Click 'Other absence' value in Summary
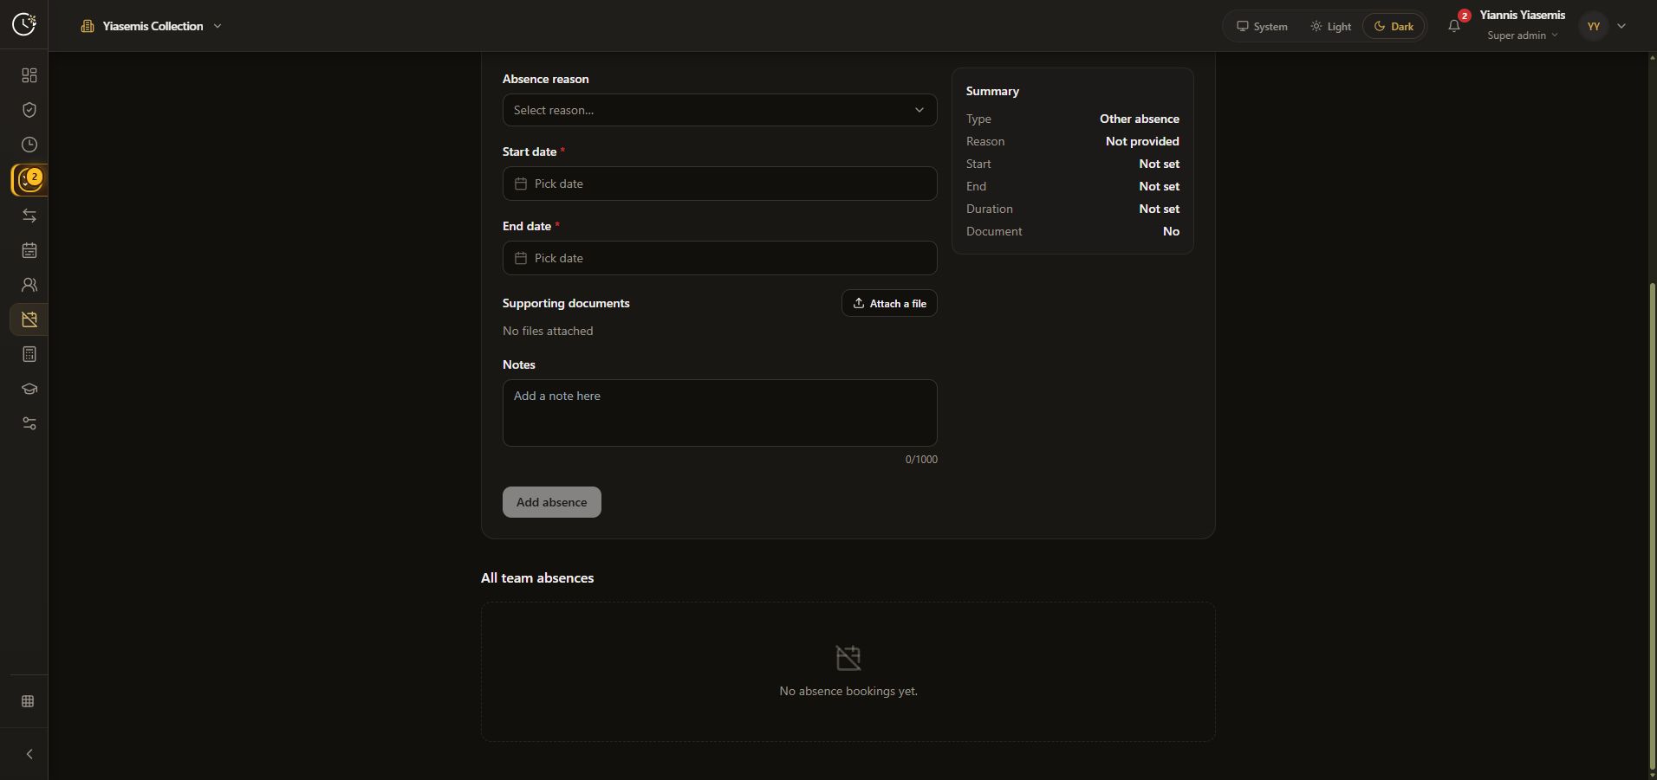 [1139, 119]
